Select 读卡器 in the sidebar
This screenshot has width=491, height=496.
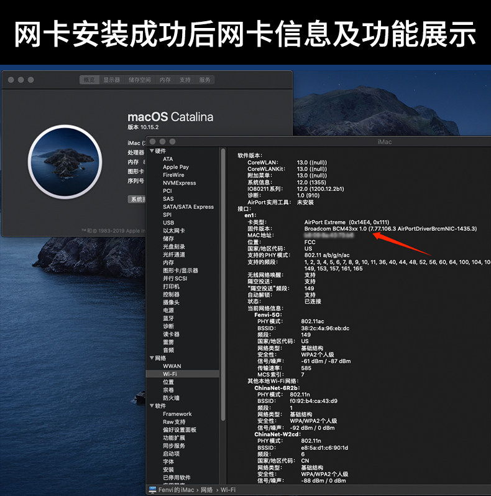171,334
